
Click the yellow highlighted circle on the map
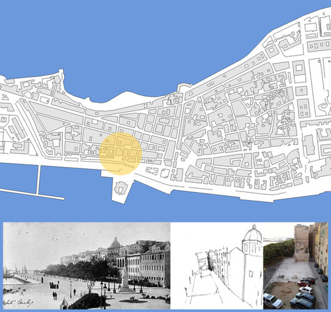tap(120, 154)
